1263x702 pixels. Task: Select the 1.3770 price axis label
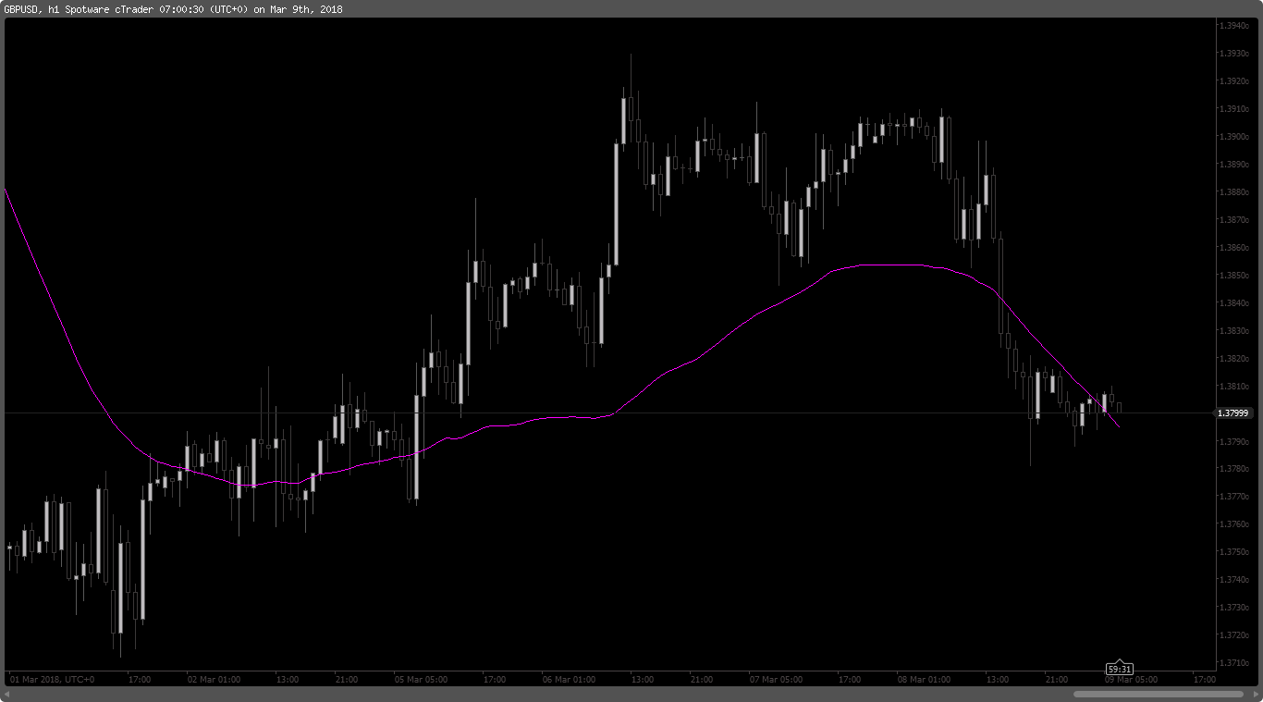click(1234, 497)
